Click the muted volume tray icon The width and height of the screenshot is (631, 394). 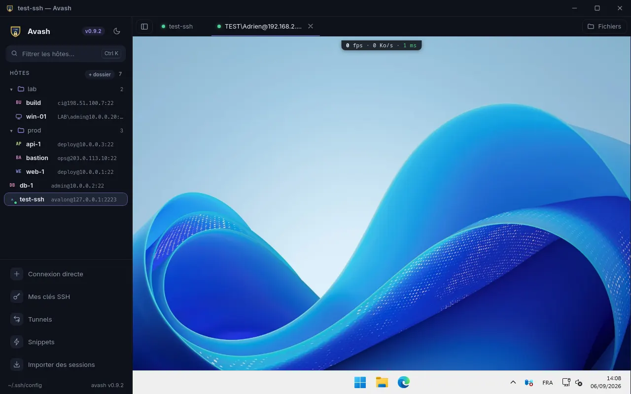click(x=579, y=383)
